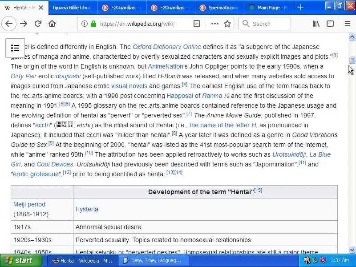This screenshot has width=356, height=267.
Task: Open the Meiji period table link
Action: point(29,204)
